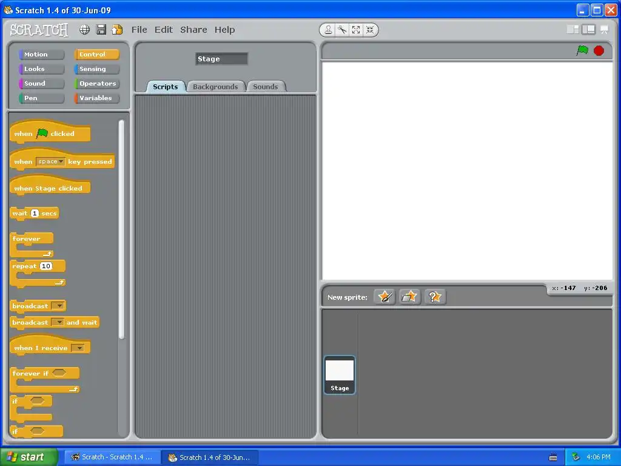Image resolution: width=621 pixels, height=466 pixels.
Task: Select the Control block category
Action: [x=96, y=54]
